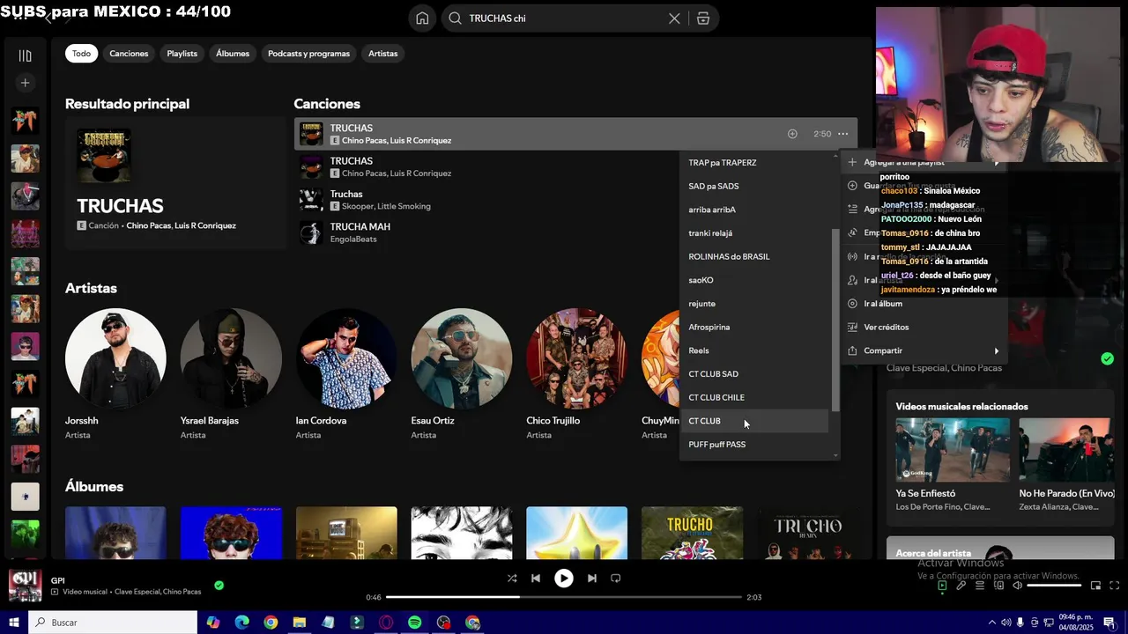Open Microsoft Edge from Windows taskbar
1128x634 pixels.
click(241, 623)
